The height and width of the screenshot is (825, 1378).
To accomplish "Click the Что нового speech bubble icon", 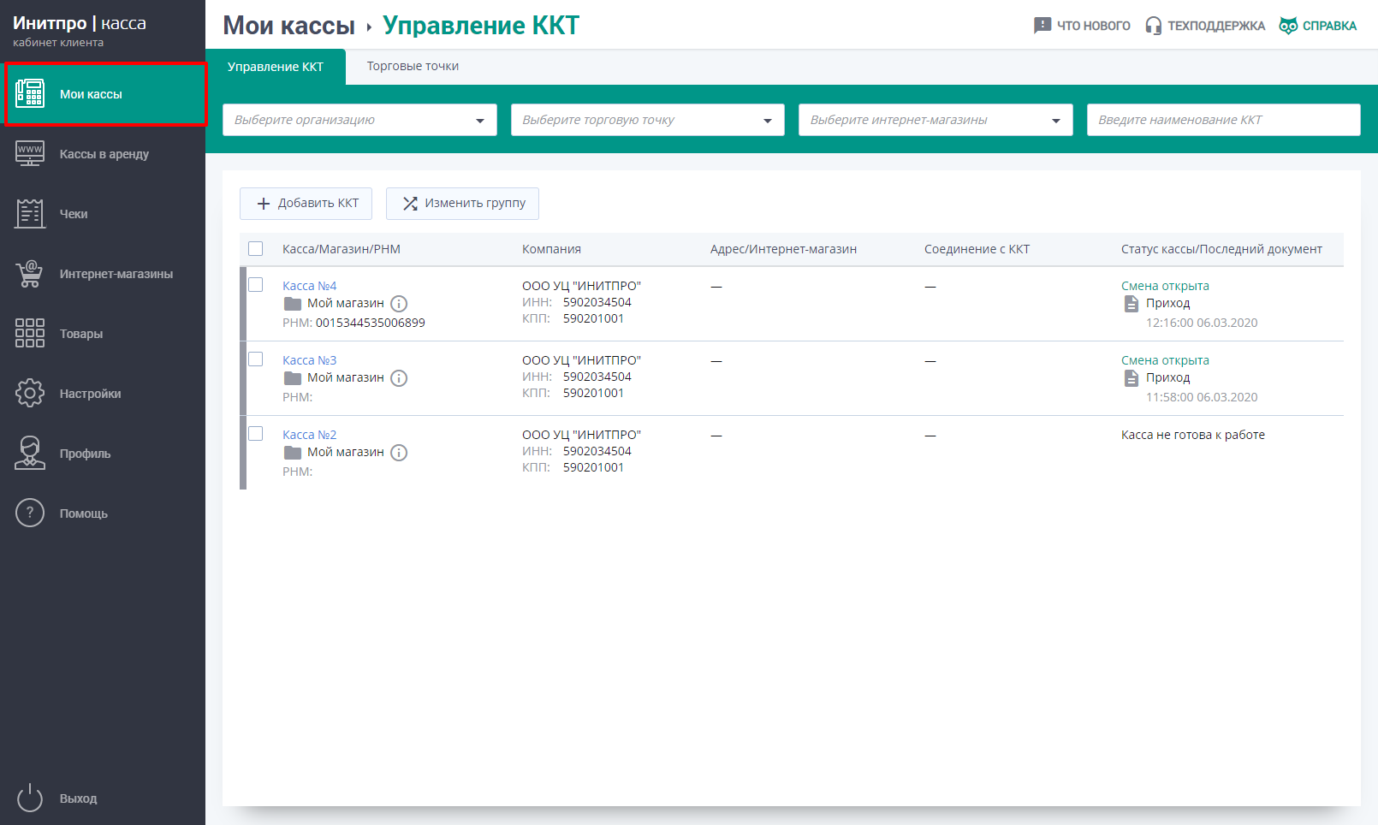I will tap(1042, 26).
